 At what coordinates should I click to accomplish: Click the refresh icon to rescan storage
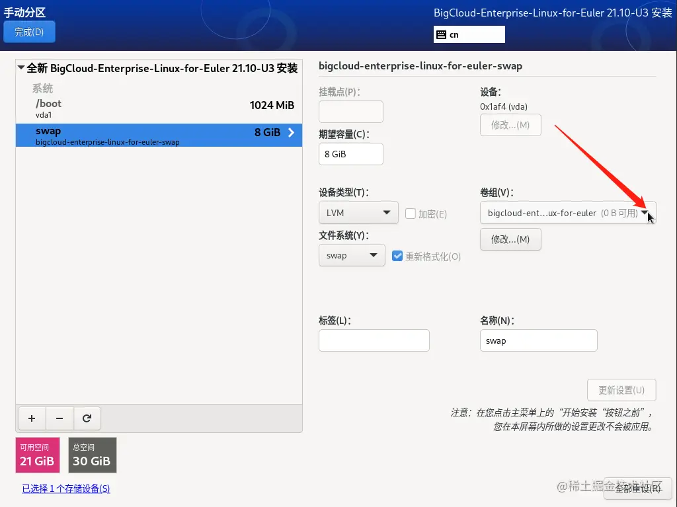pos(87,418)
